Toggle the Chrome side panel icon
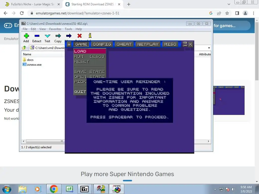Image resolution: width=259 pixels, height=194 pixels. [237, 13]
